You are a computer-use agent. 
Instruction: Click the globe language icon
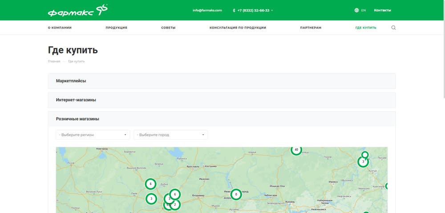click(x=356, y=10)
